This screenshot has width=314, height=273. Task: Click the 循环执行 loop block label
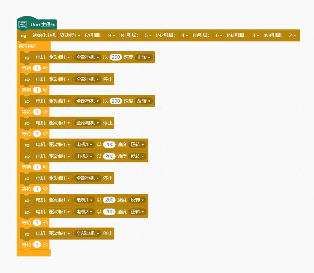pos(28,46)
